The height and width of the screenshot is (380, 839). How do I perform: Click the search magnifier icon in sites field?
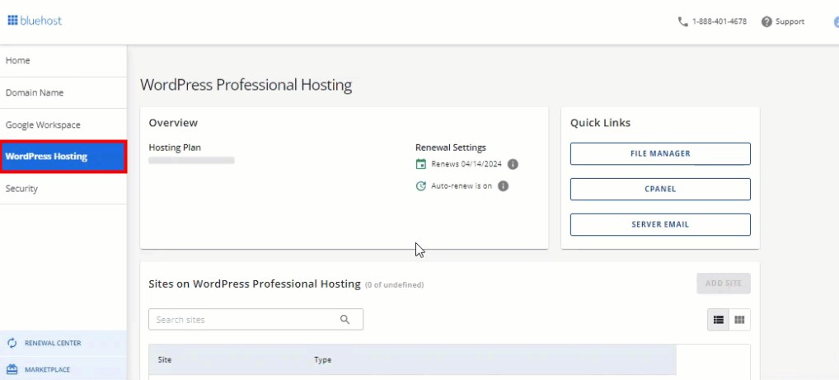click(x=345, y=320)
